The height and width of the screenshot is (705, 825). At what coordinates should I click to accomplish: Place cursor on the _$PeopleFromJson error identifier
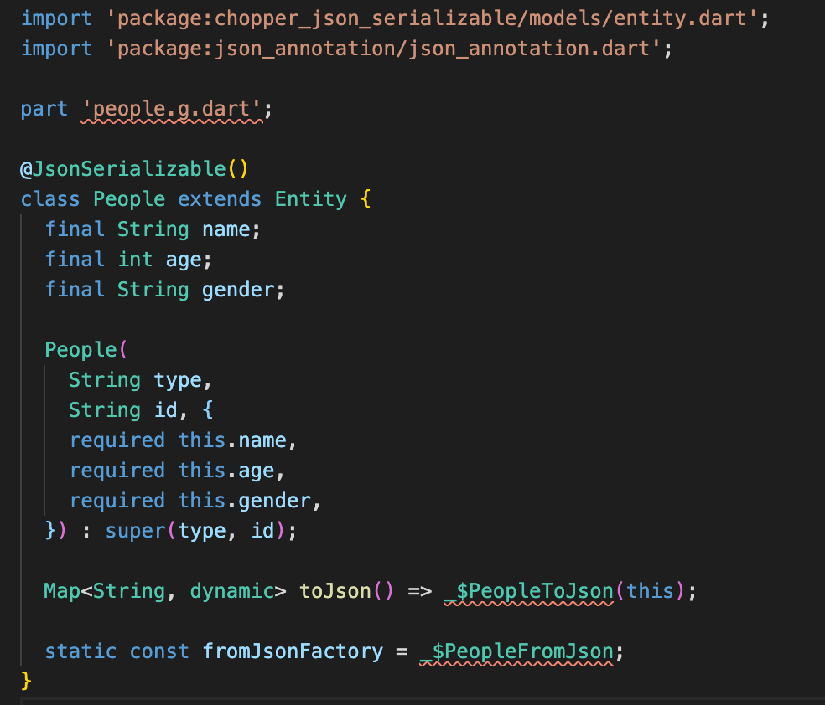tap(516, 652)
